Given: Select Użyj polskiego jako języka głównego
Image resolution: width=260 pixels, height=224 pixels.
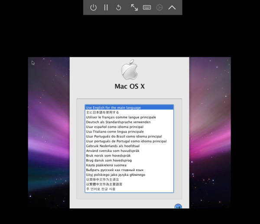Looking at the screenshot, I should pos(129,175).
